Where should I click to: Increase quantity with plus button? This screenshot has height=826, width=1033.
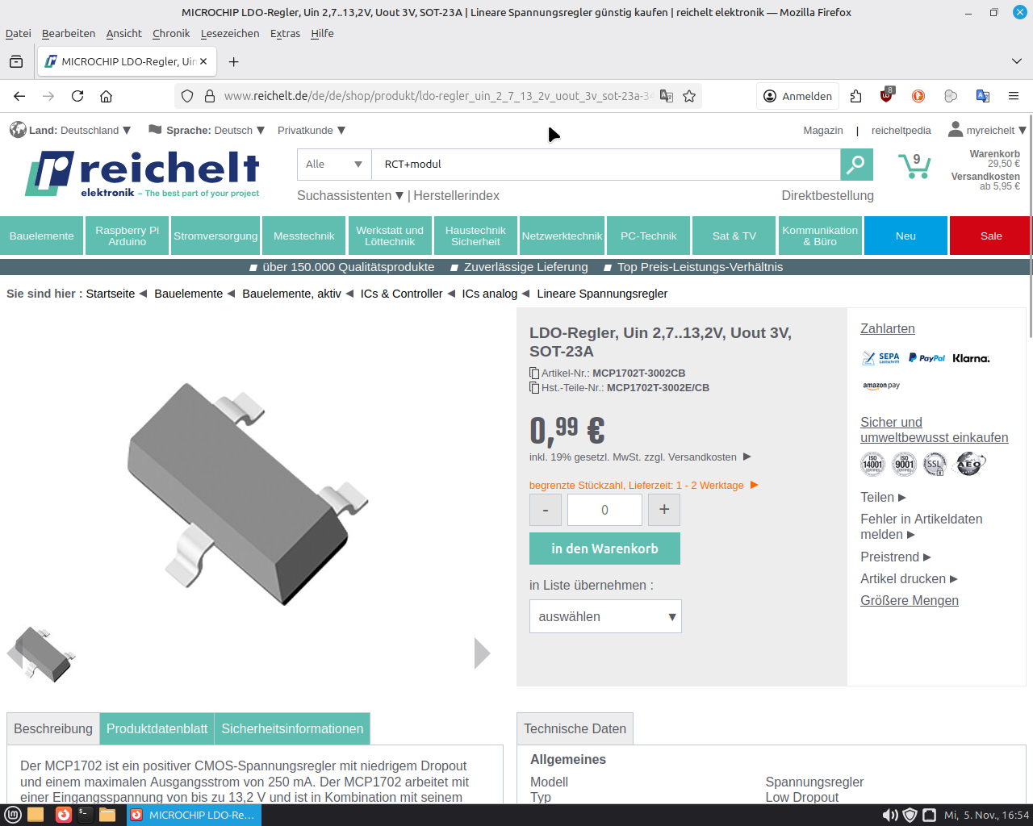coord(664,510)
